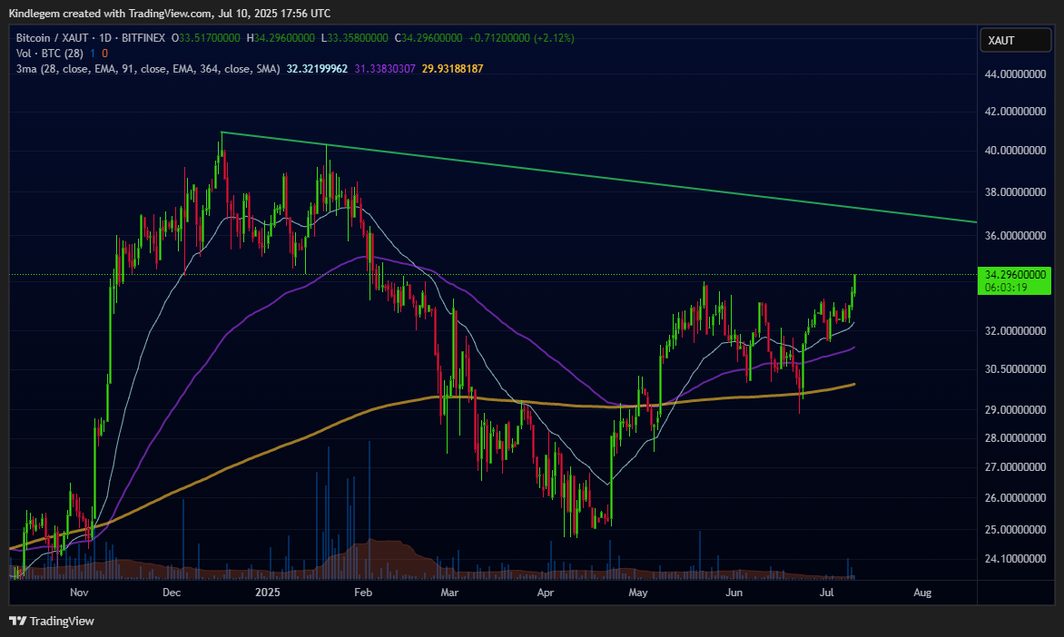Click the 44.00000000 price axis label
This screenshot has width=1064, height=637.
[x=1015, y=73]
